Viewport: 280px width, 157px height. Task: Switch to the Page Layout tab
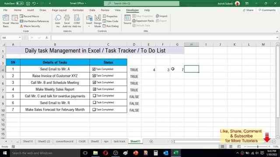[59, 10]
